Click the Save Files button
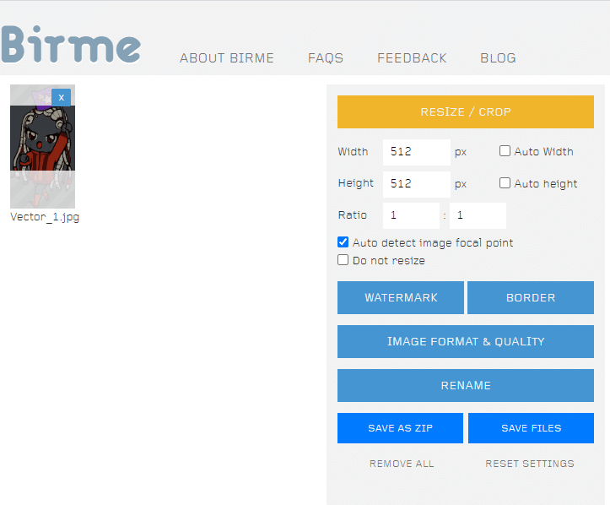Viewport: 610px width, 505px height. [x=531, y=428]
